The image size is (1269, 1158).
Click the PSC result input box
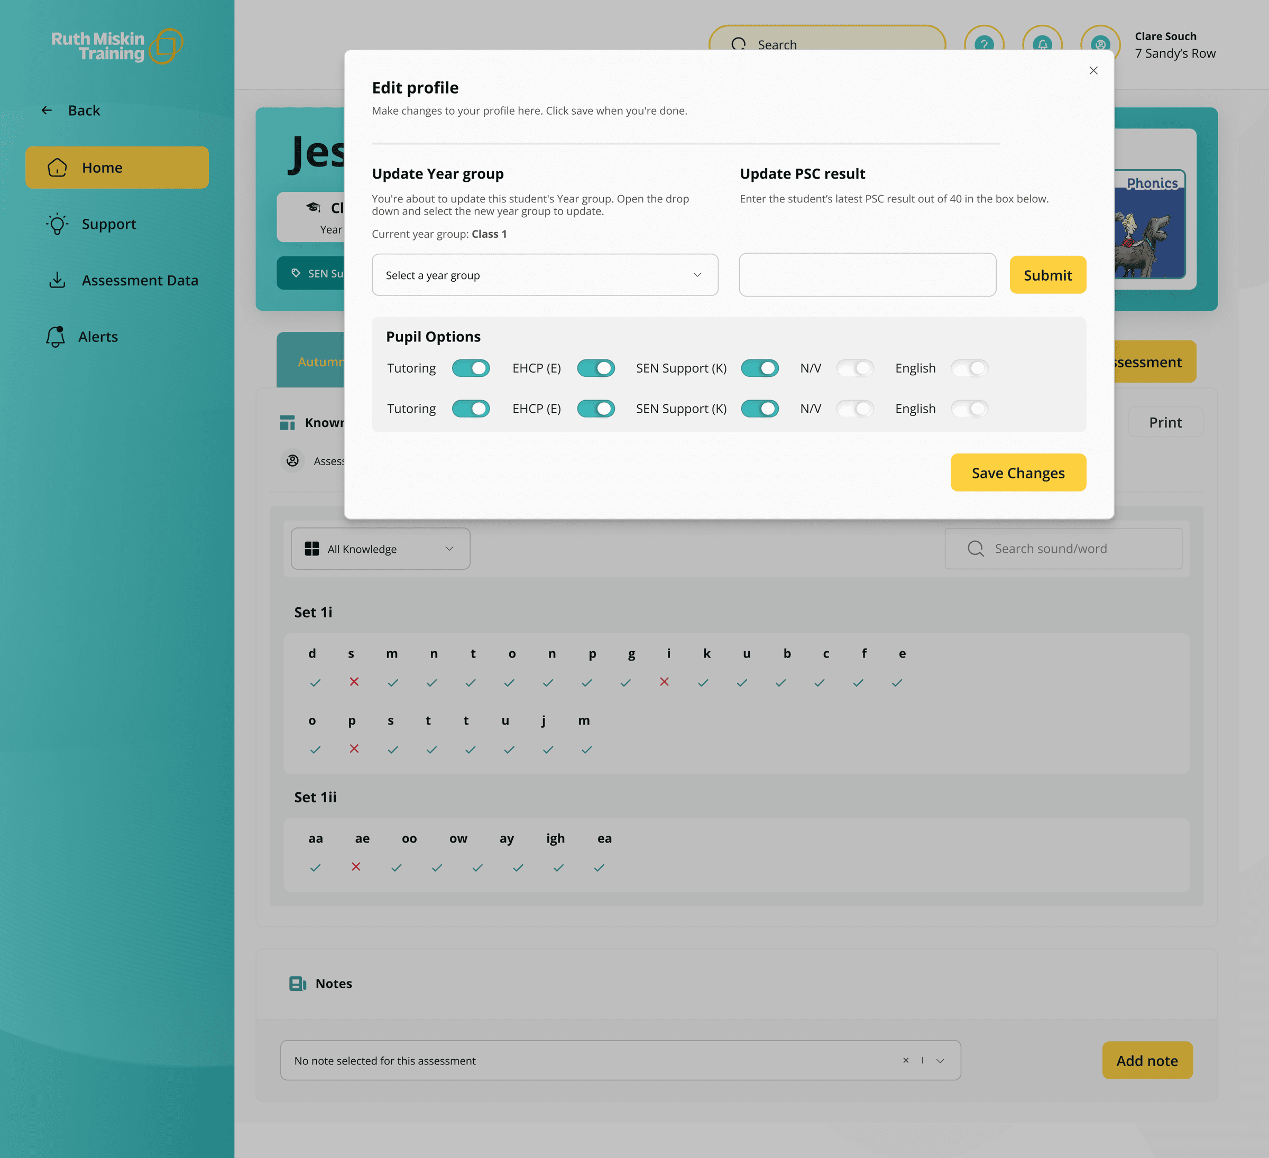pos(867,275)
